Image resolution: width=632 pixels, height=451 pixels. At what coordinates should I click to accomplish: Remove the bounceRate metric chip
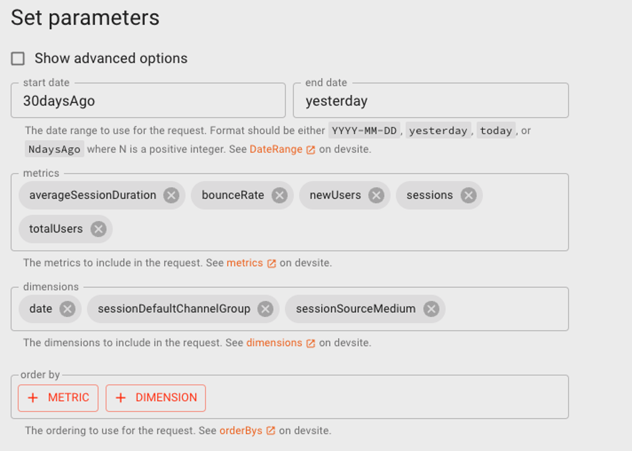tap(280, 195)
